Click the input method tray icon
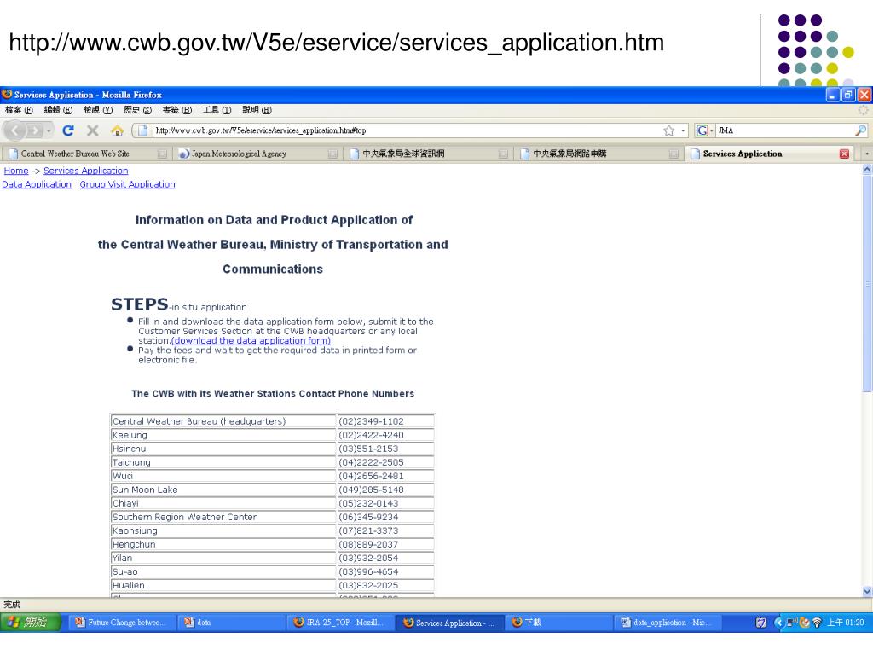Screen dimensions: 873x655 tap(761, 623)
